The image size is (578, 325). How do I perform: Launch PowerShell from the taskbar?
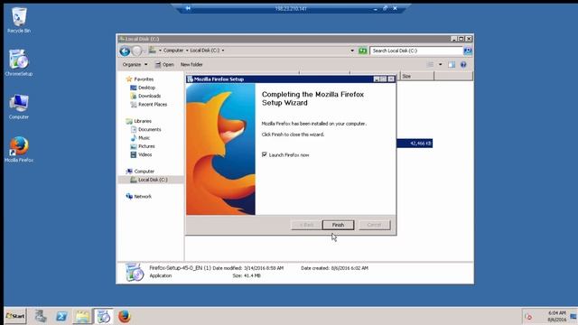pos(61,316)
